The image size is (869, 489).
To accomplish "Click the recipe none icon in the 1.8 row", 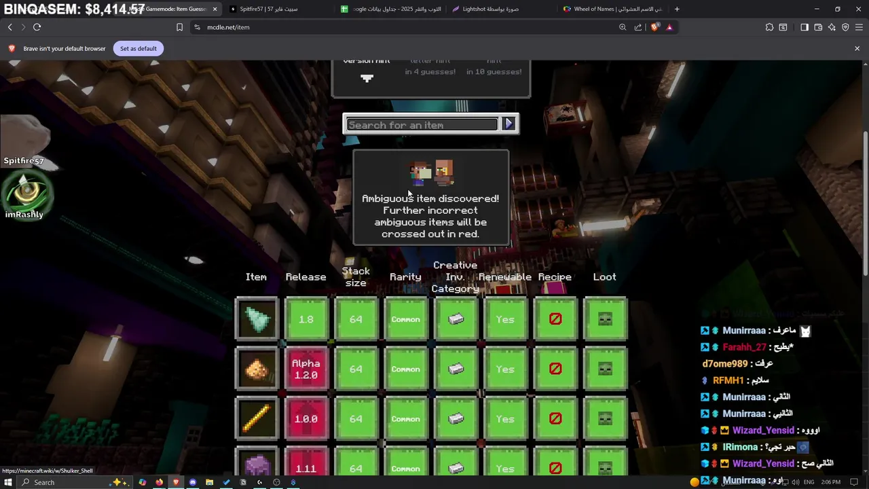I will (555, 319).
